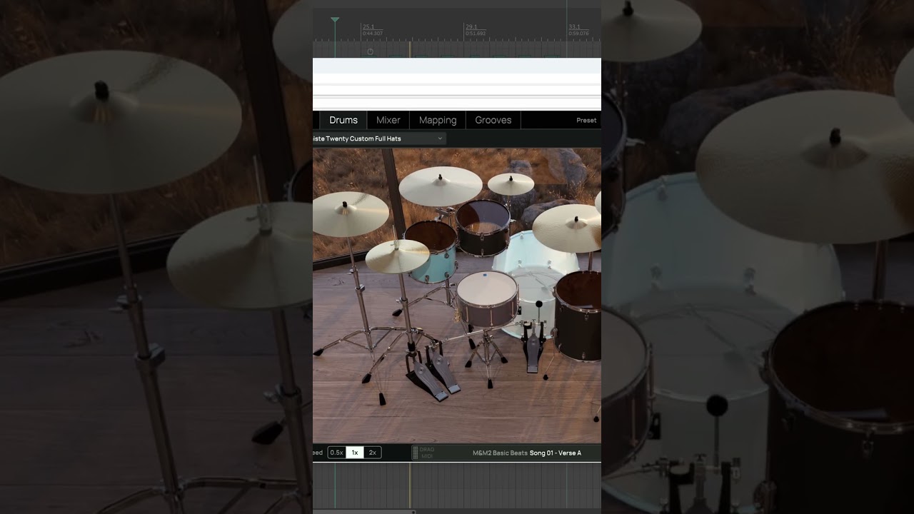Set playback speed to 2x
Screen dimensions: 914x514
[x=373, y=453]
